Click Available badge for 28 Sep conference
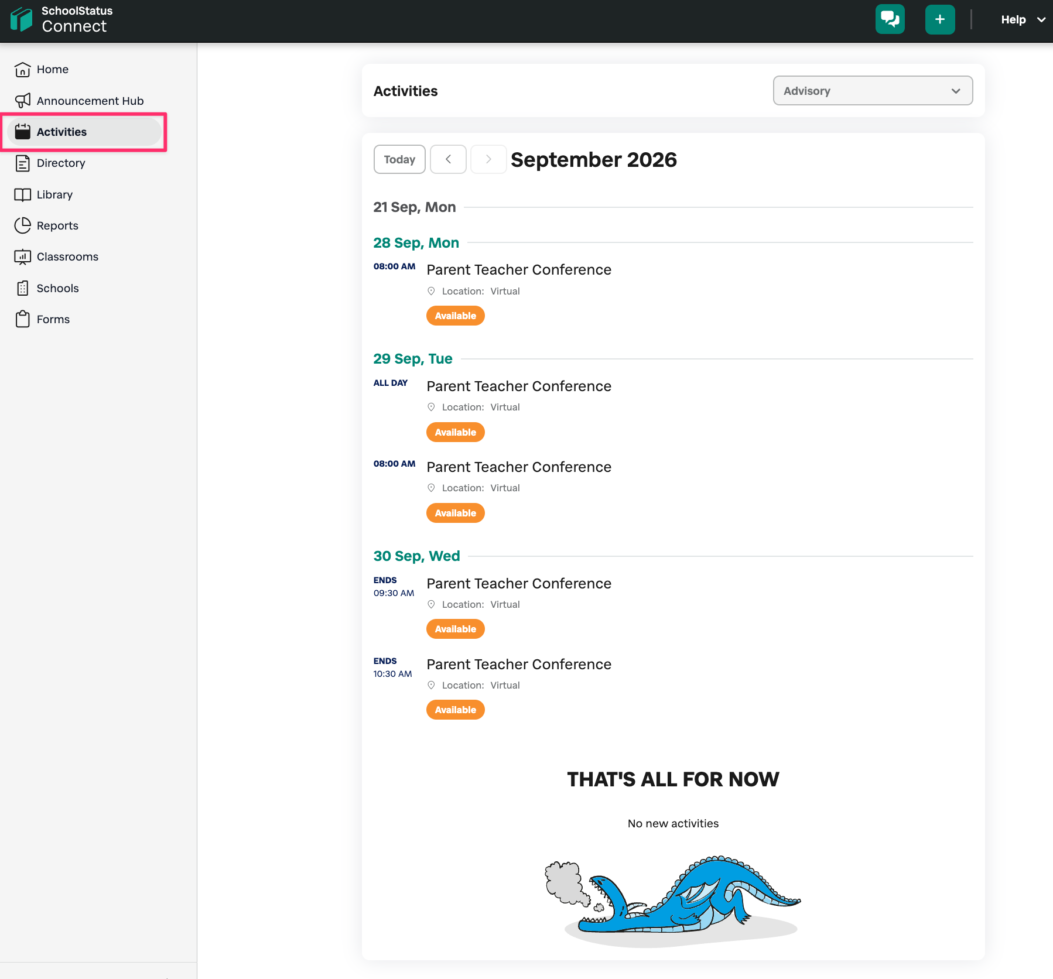 tap(456, 316)
